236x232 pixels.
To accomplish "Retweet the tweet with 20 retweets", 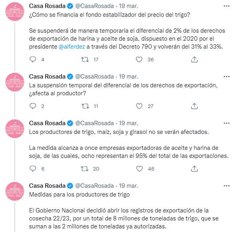I will pyautogui.click(x=85, y=169).
